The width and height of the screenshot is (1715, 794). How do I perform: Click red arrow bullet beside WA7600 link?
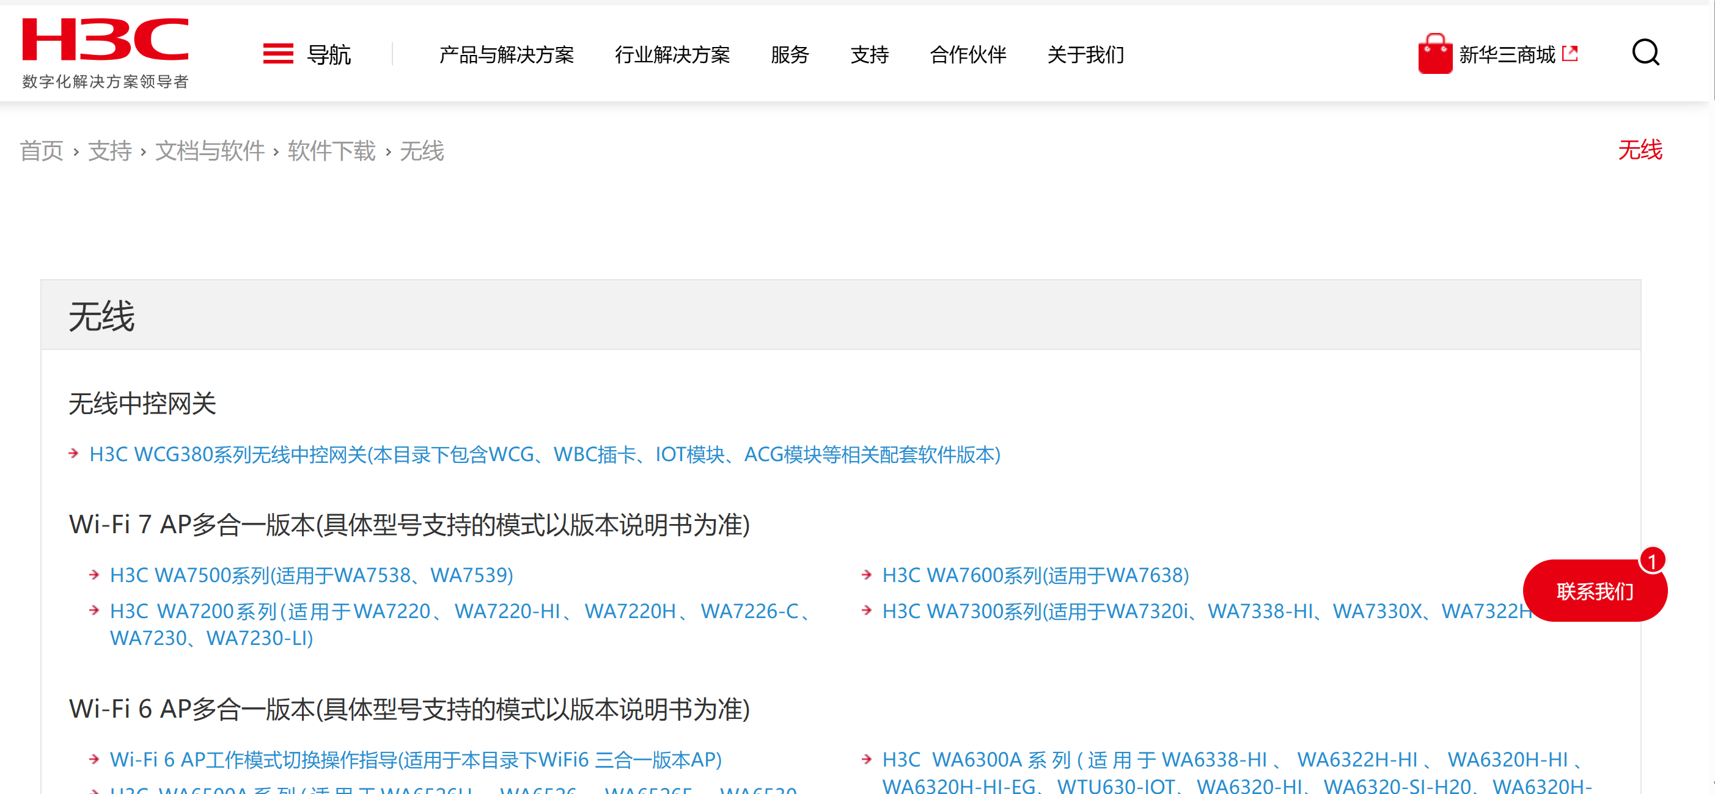[x=866, y=574]
